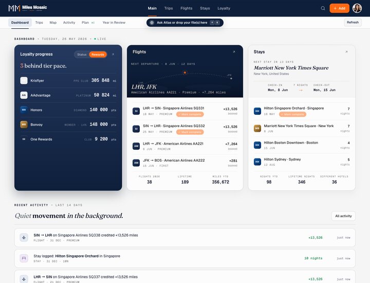Click the AAdvantage AA icon
Screen dimensions: 370x283
[x=24, y=95]
